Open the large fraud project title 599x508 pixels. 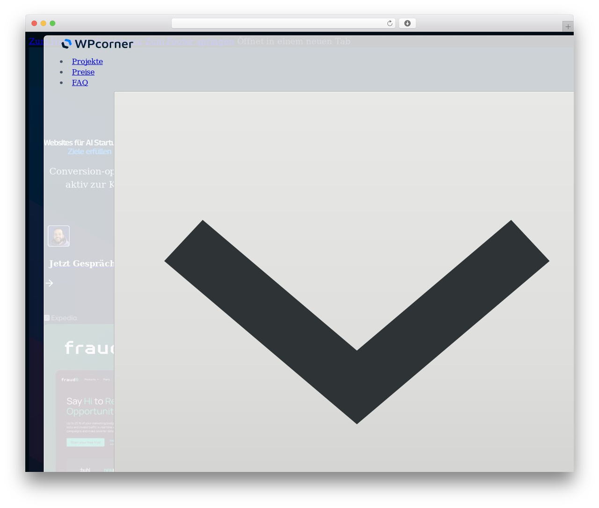89,348
